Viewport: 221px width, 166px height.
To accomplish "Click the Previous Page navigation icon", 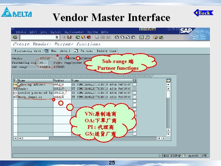I will (x=122, y=37).
